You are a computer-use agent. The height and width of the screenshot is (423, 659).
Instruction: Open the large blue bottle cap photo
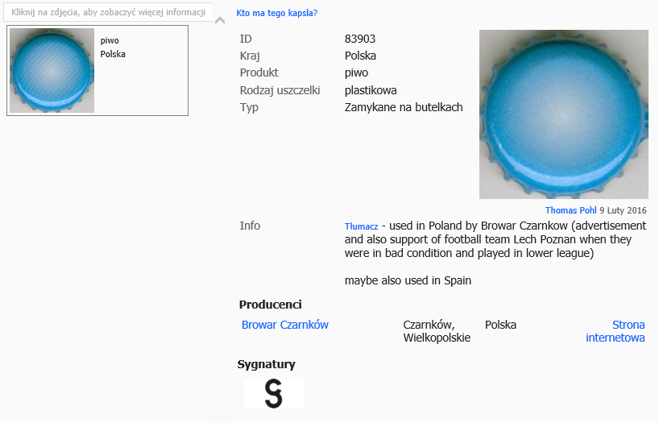click(x=563, y=114)
